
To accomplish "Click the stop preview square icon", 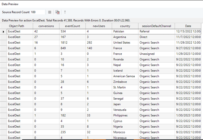I will [50, 12].
